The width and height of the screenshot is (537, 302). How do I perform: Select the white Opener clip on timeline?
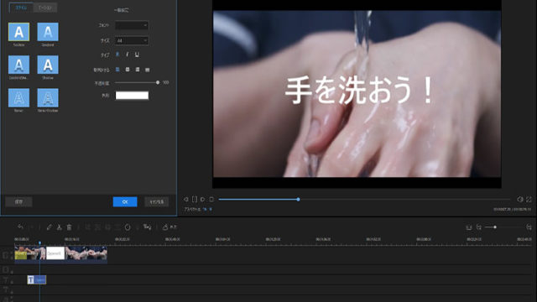[55, 253]
